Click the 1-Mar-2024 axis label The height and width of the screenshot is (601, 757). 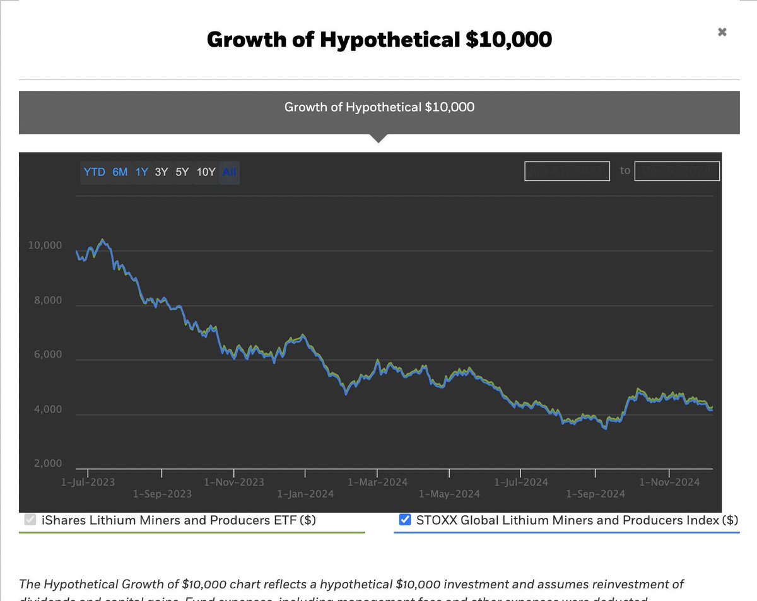[377, 482]
